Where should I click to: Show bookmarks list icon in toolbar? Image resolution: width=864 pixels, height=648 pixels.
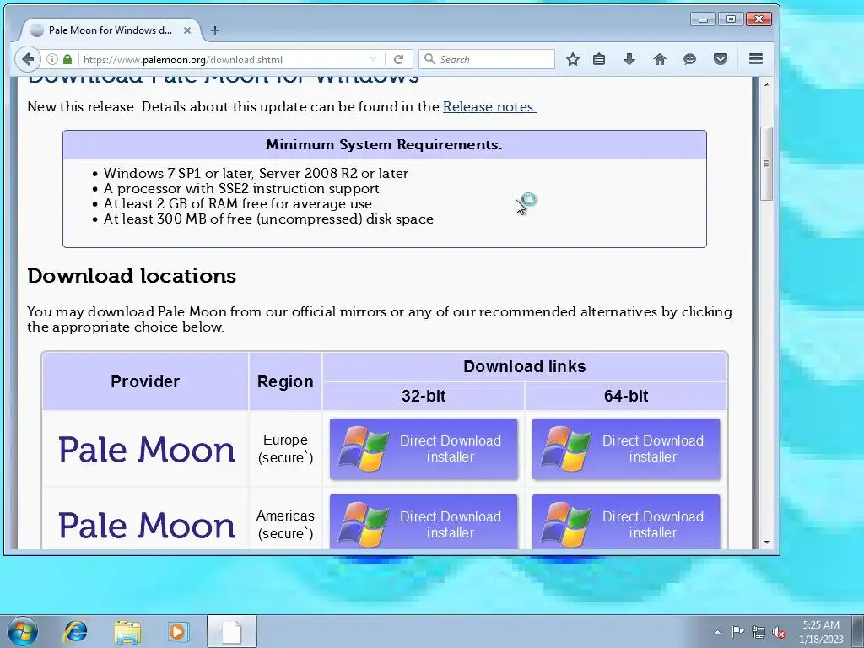pyautogui.click(x=599, y=59)
